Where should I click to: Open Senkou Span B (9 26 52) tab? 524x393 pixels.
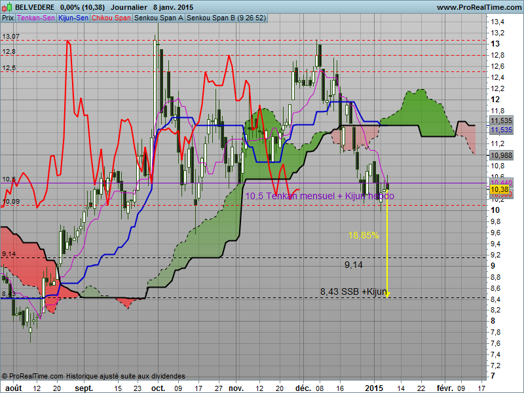[226, 18]
